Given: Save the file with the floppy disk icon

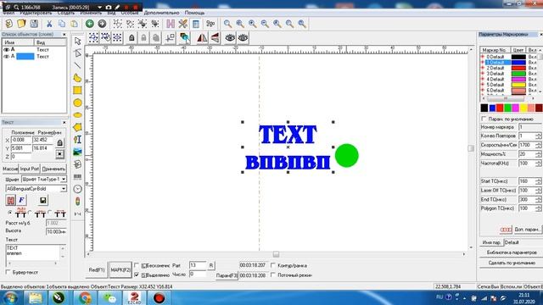Looking at the screenshot, I should tap(34, 24).
